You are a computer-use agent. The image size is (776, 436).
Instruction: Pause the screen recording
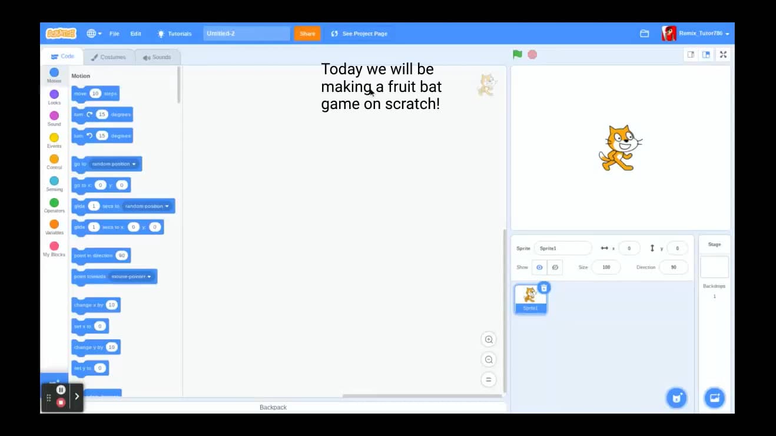[61, 389]
